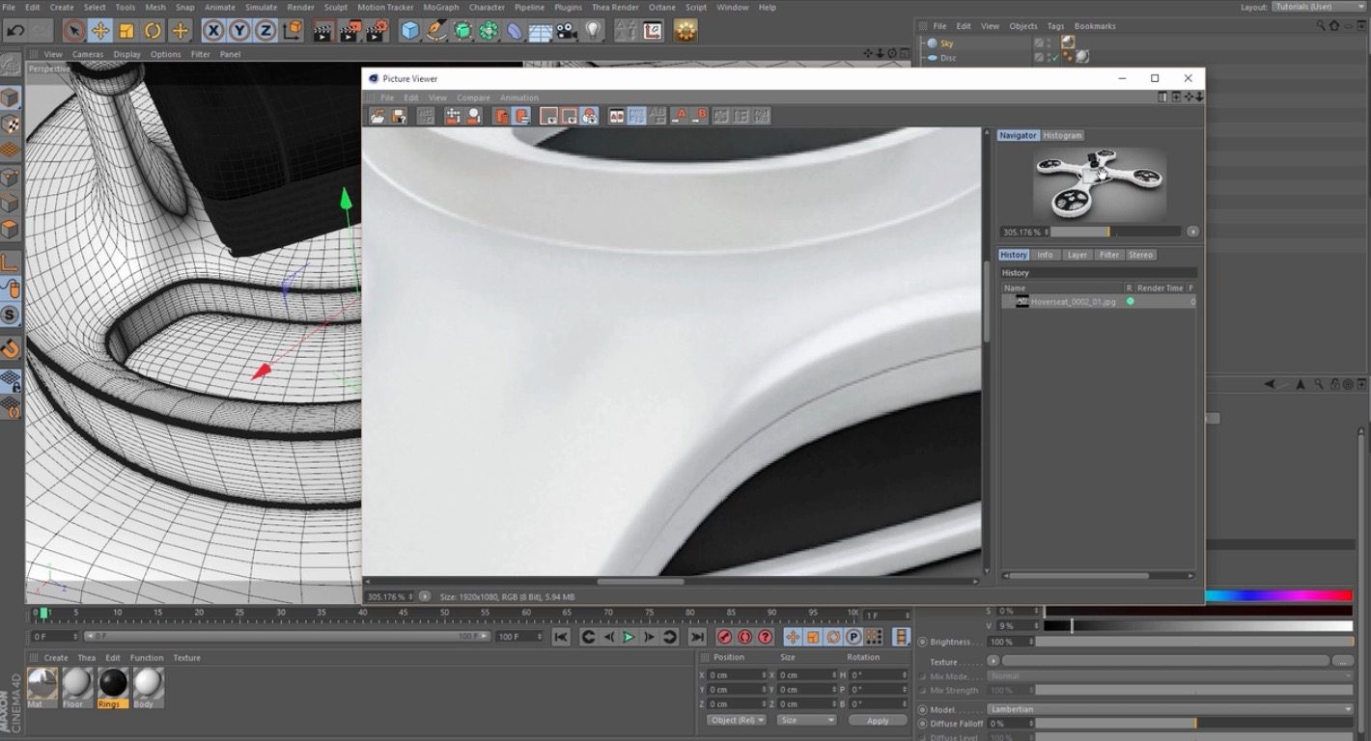Click Record Active Objects button
Viewport: 1371px width, 741px height.
pyautogui.click(x=725, y=637)
